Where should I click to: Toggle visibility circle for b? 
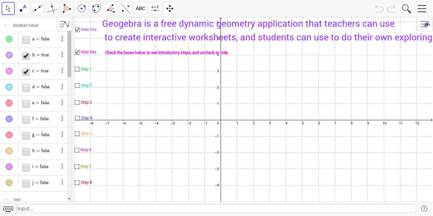pos(9,55)
